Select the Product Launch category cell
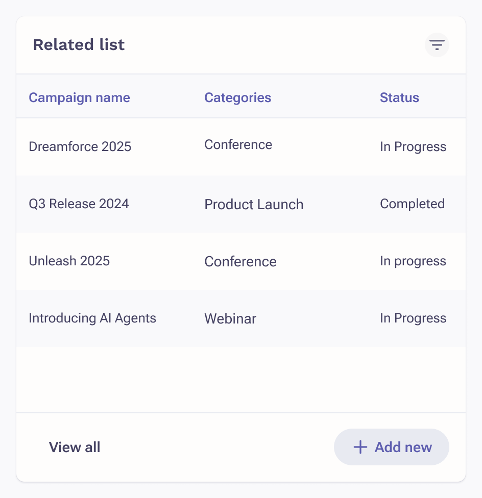 254,204
